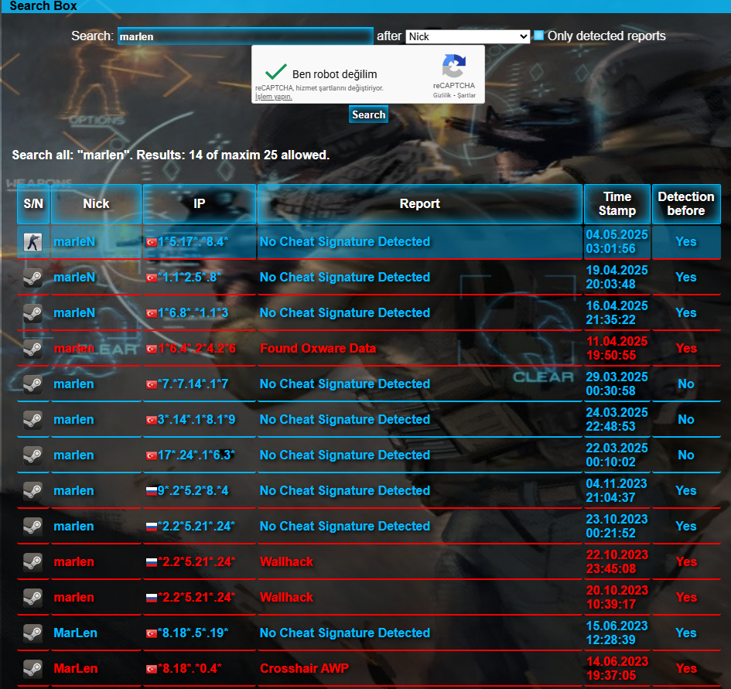Click the Counter-Strike icon in the 04.05.2025 row

[x=33, y=242]
